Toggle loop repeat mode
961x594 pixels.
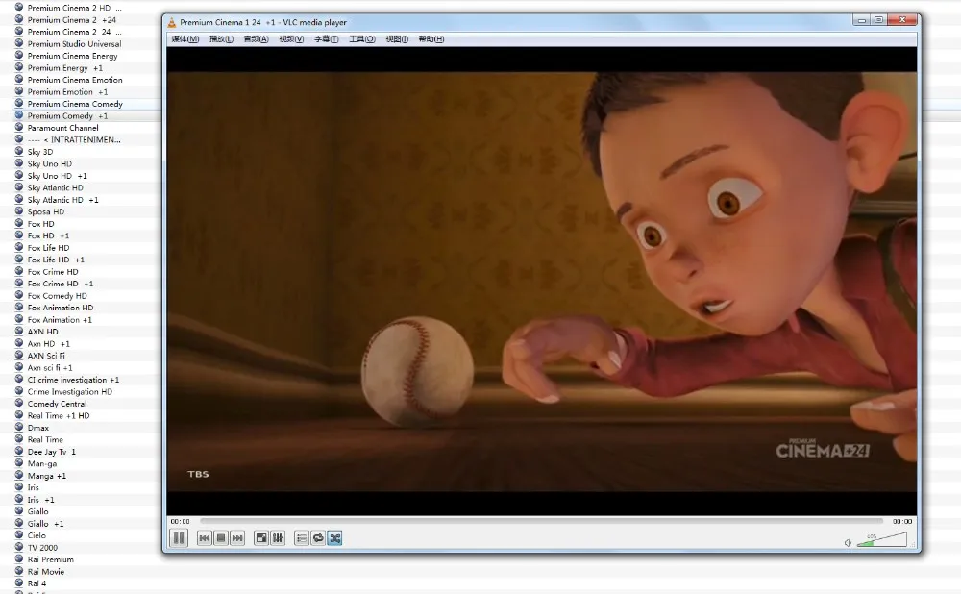(318, 538)
